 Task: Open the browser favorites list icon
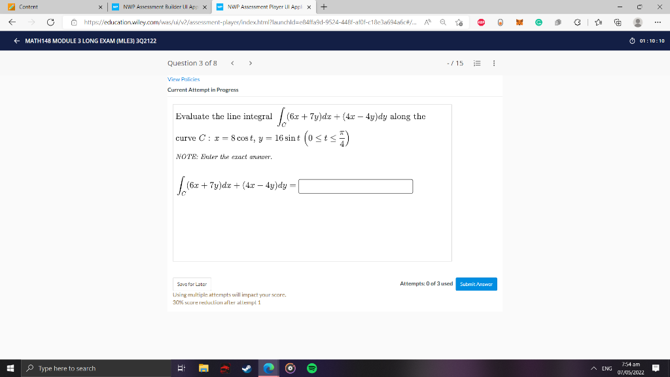(599, 22)
